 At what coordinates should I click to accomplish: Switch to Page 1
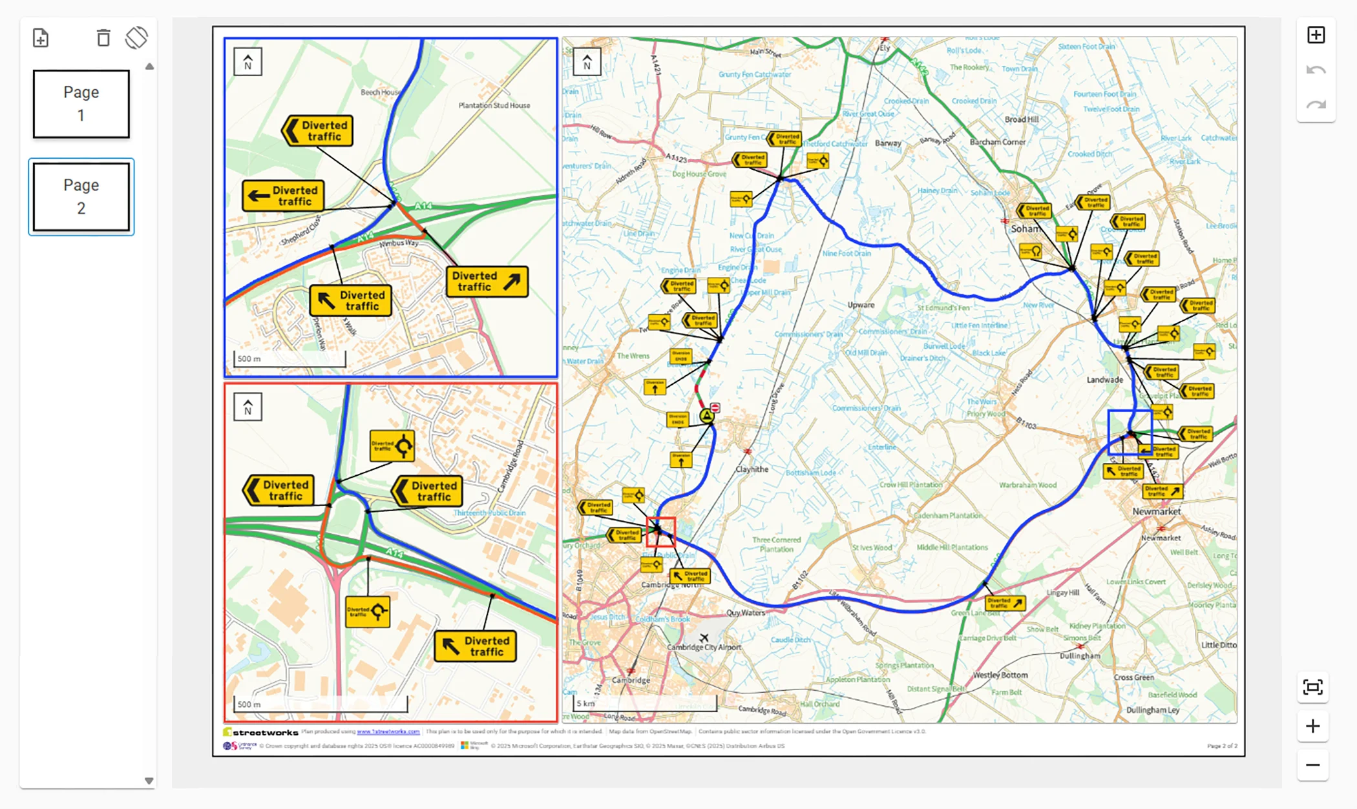click(x=81, y=103)
